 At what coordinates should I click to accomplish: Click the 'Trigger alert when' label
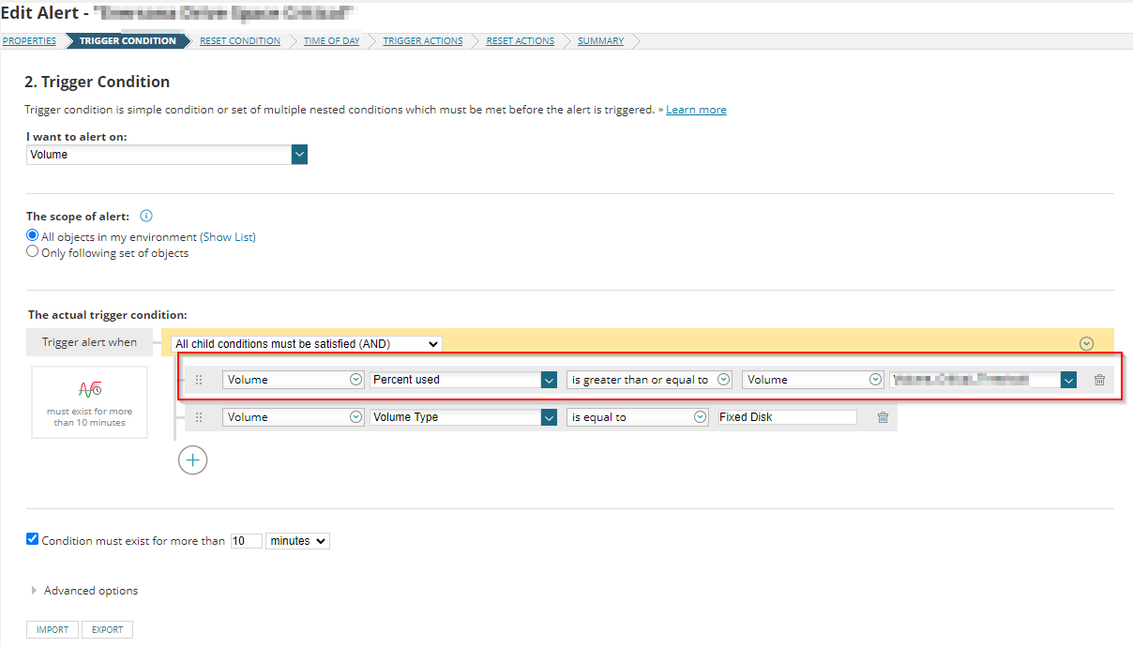click(90, 342)
